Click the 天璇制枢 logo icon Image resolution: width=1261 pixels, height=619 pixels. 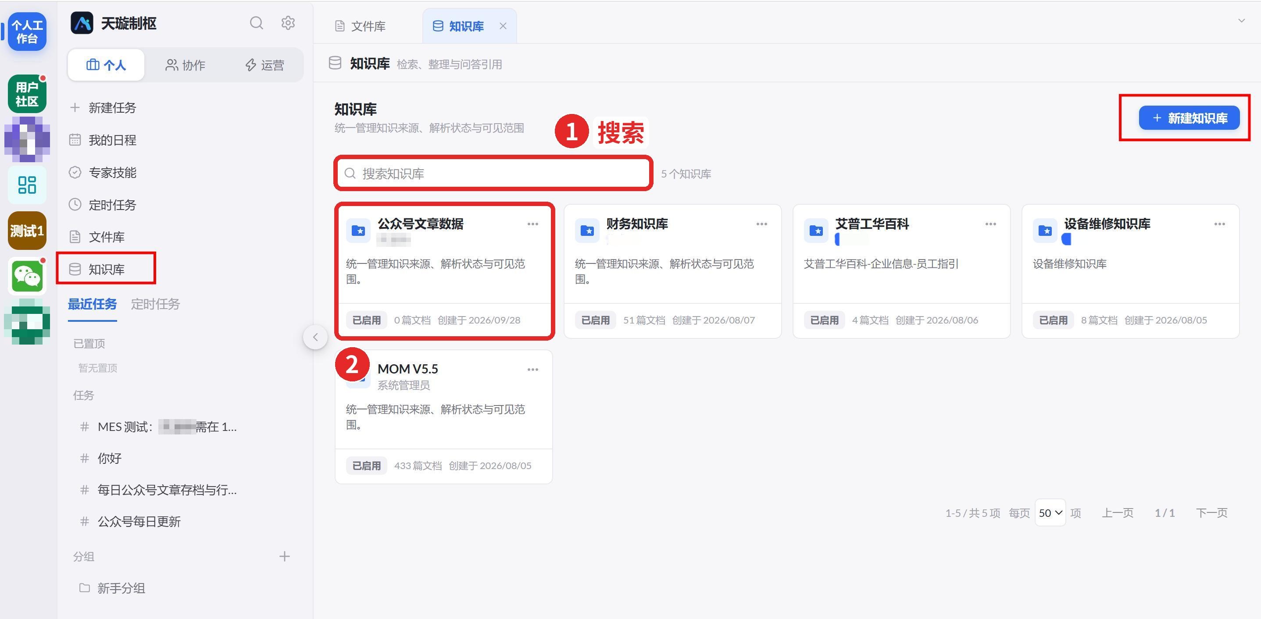click(x=82, y=23)
